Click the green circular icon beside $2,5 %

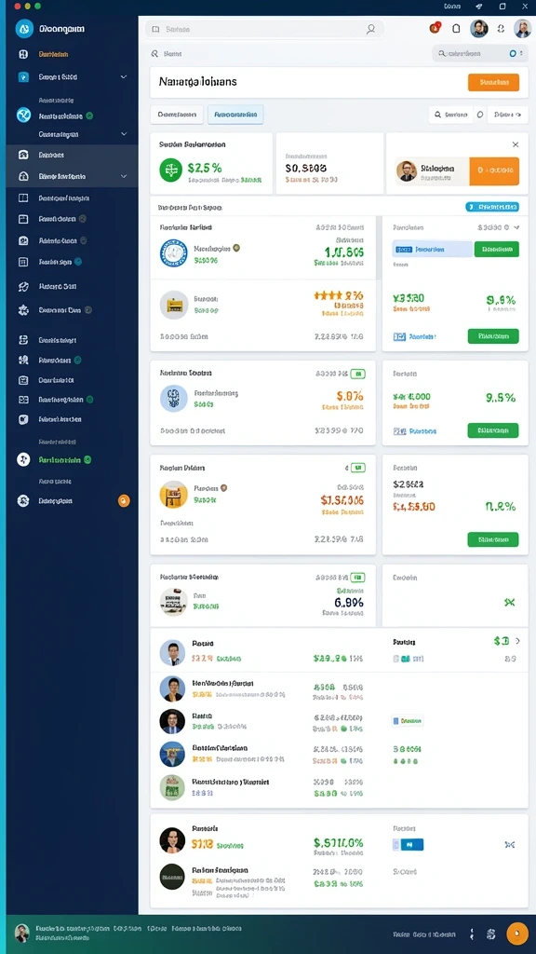pos(170,170)
